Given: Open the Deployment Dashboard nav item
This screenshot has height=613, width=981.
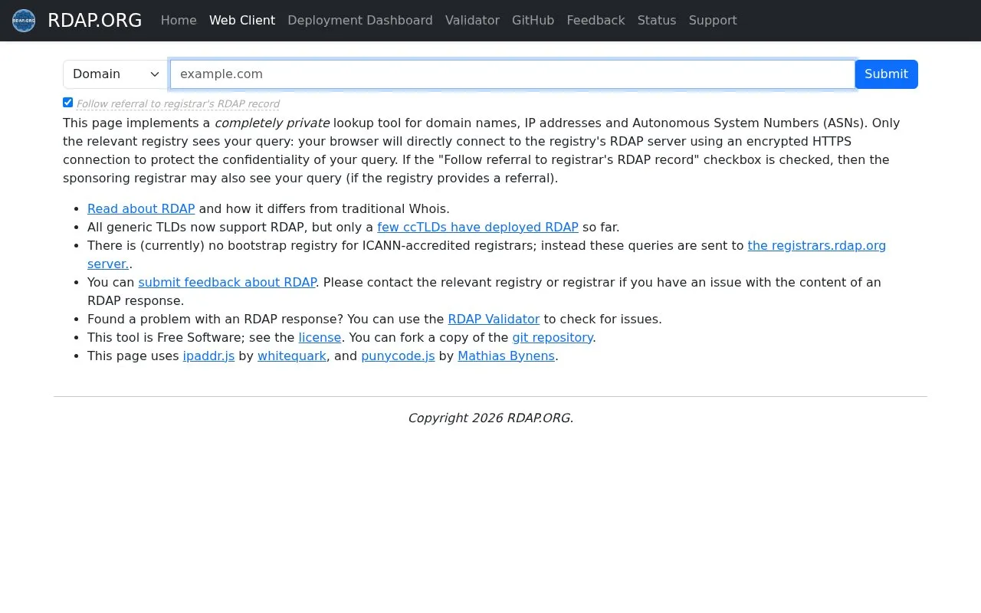Looking at the screenshot, I should tap(360, 21).
